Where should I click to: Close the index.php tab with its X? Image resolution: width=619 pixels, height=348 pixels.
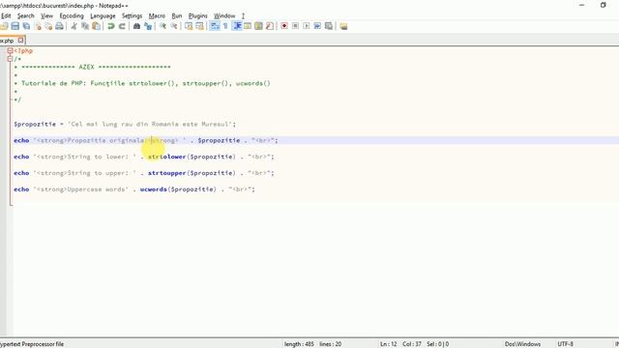pos(21,41)
